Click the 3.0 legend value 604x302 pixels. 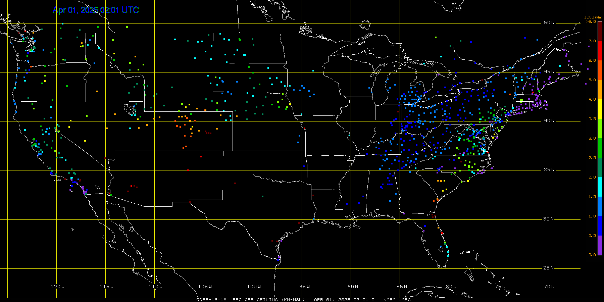[x=592, y=138]
